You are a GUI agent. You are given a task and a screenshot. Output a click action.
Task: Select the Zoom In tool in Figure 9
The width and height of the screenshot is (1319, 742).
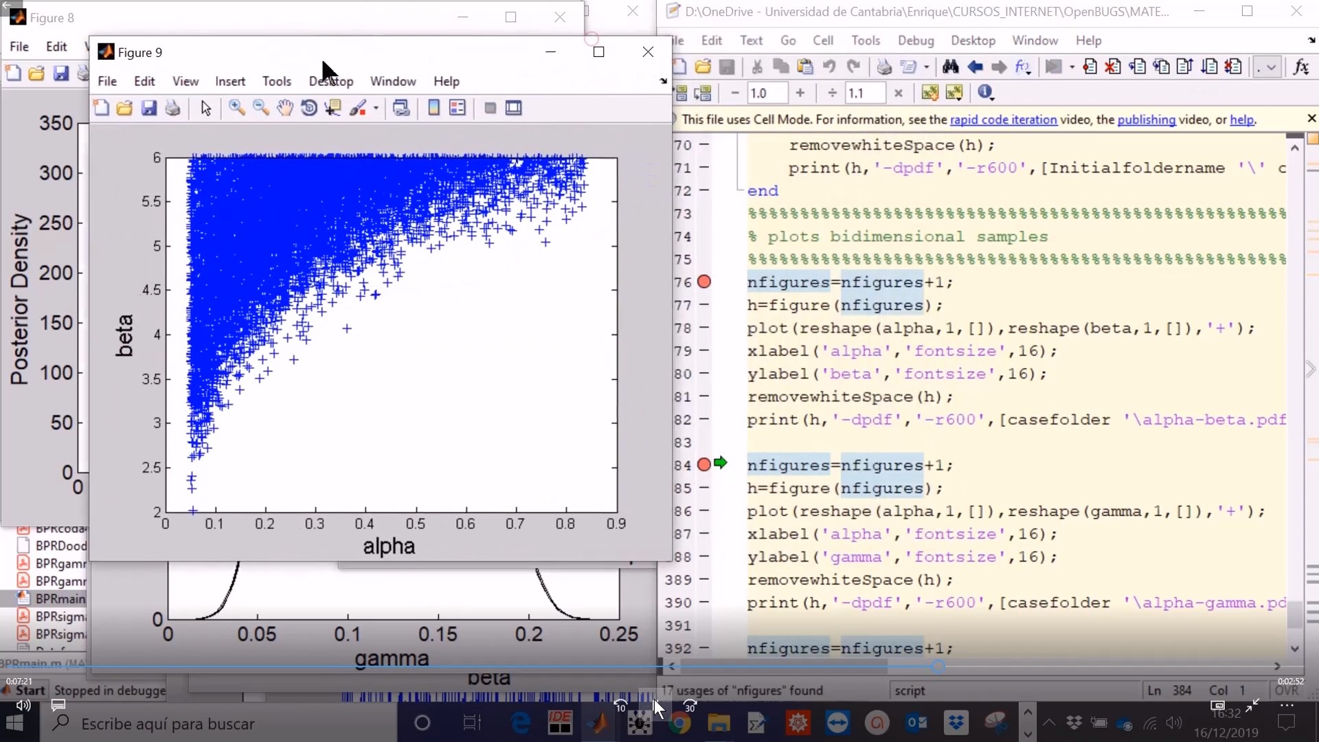pos(237,108)
